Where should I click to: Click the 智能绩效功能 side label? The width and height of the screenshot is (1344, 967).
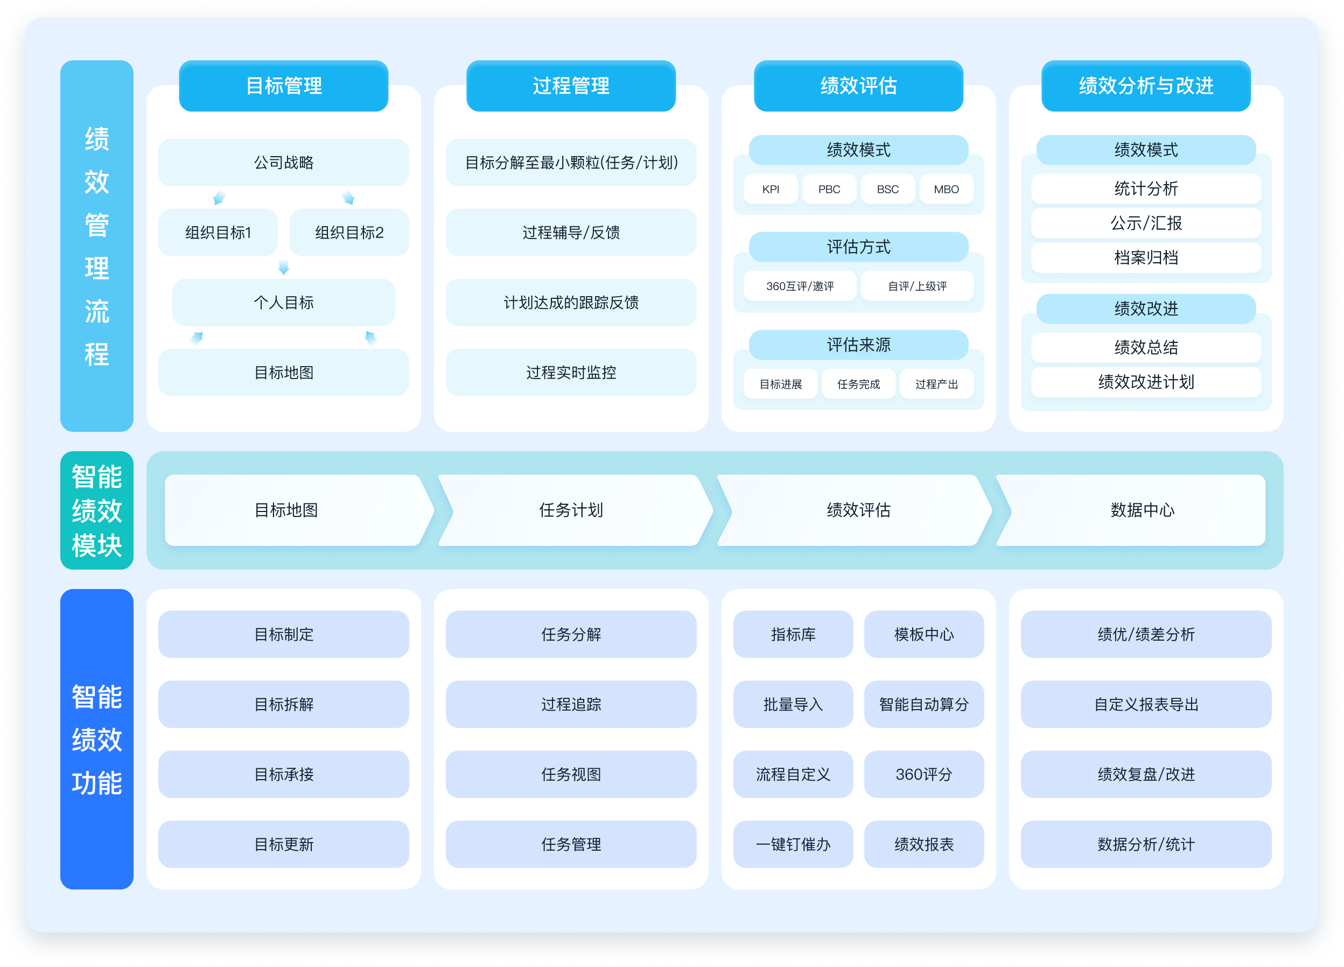(96, 739)
